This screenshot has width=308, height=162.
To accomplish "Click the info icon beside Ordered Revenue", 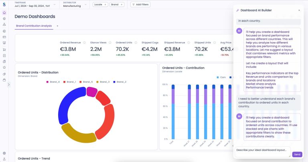I will 84,42.
